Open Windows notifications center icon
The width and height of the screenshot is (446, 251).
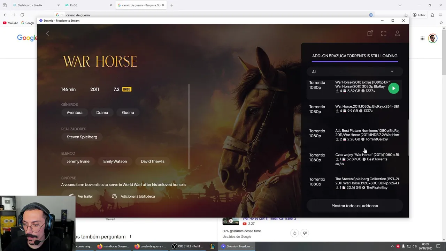tap(438, 246)
